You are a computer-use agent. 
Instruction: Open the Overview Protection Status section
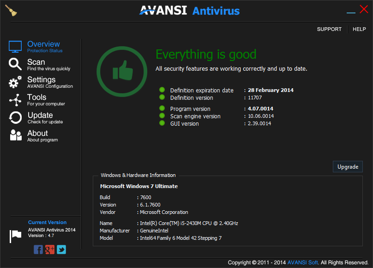pyautogui.click(x=45, y=46)
